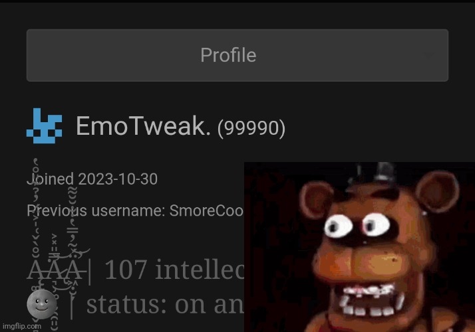This screenshot has width=475, height=332.
Task: Click Freddy's ear on the right side
Action: point(437,191)
